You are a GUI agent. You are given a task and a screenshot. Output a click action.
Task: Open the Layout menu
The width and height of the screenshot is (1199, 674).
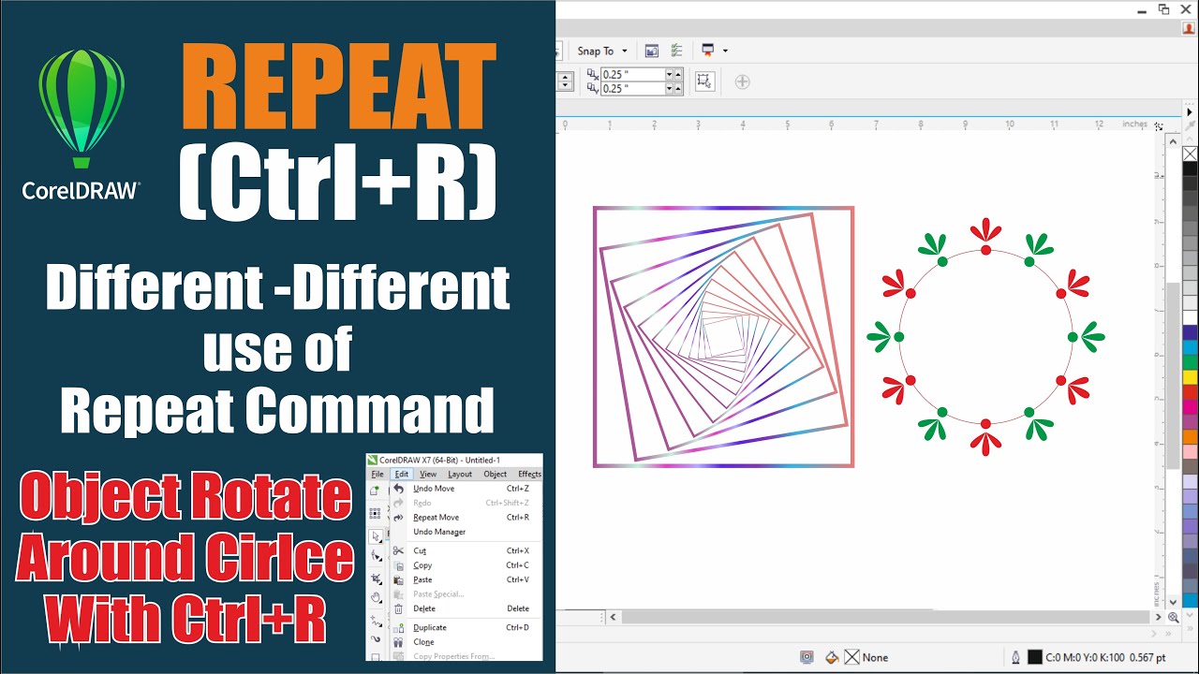[460, 475]
